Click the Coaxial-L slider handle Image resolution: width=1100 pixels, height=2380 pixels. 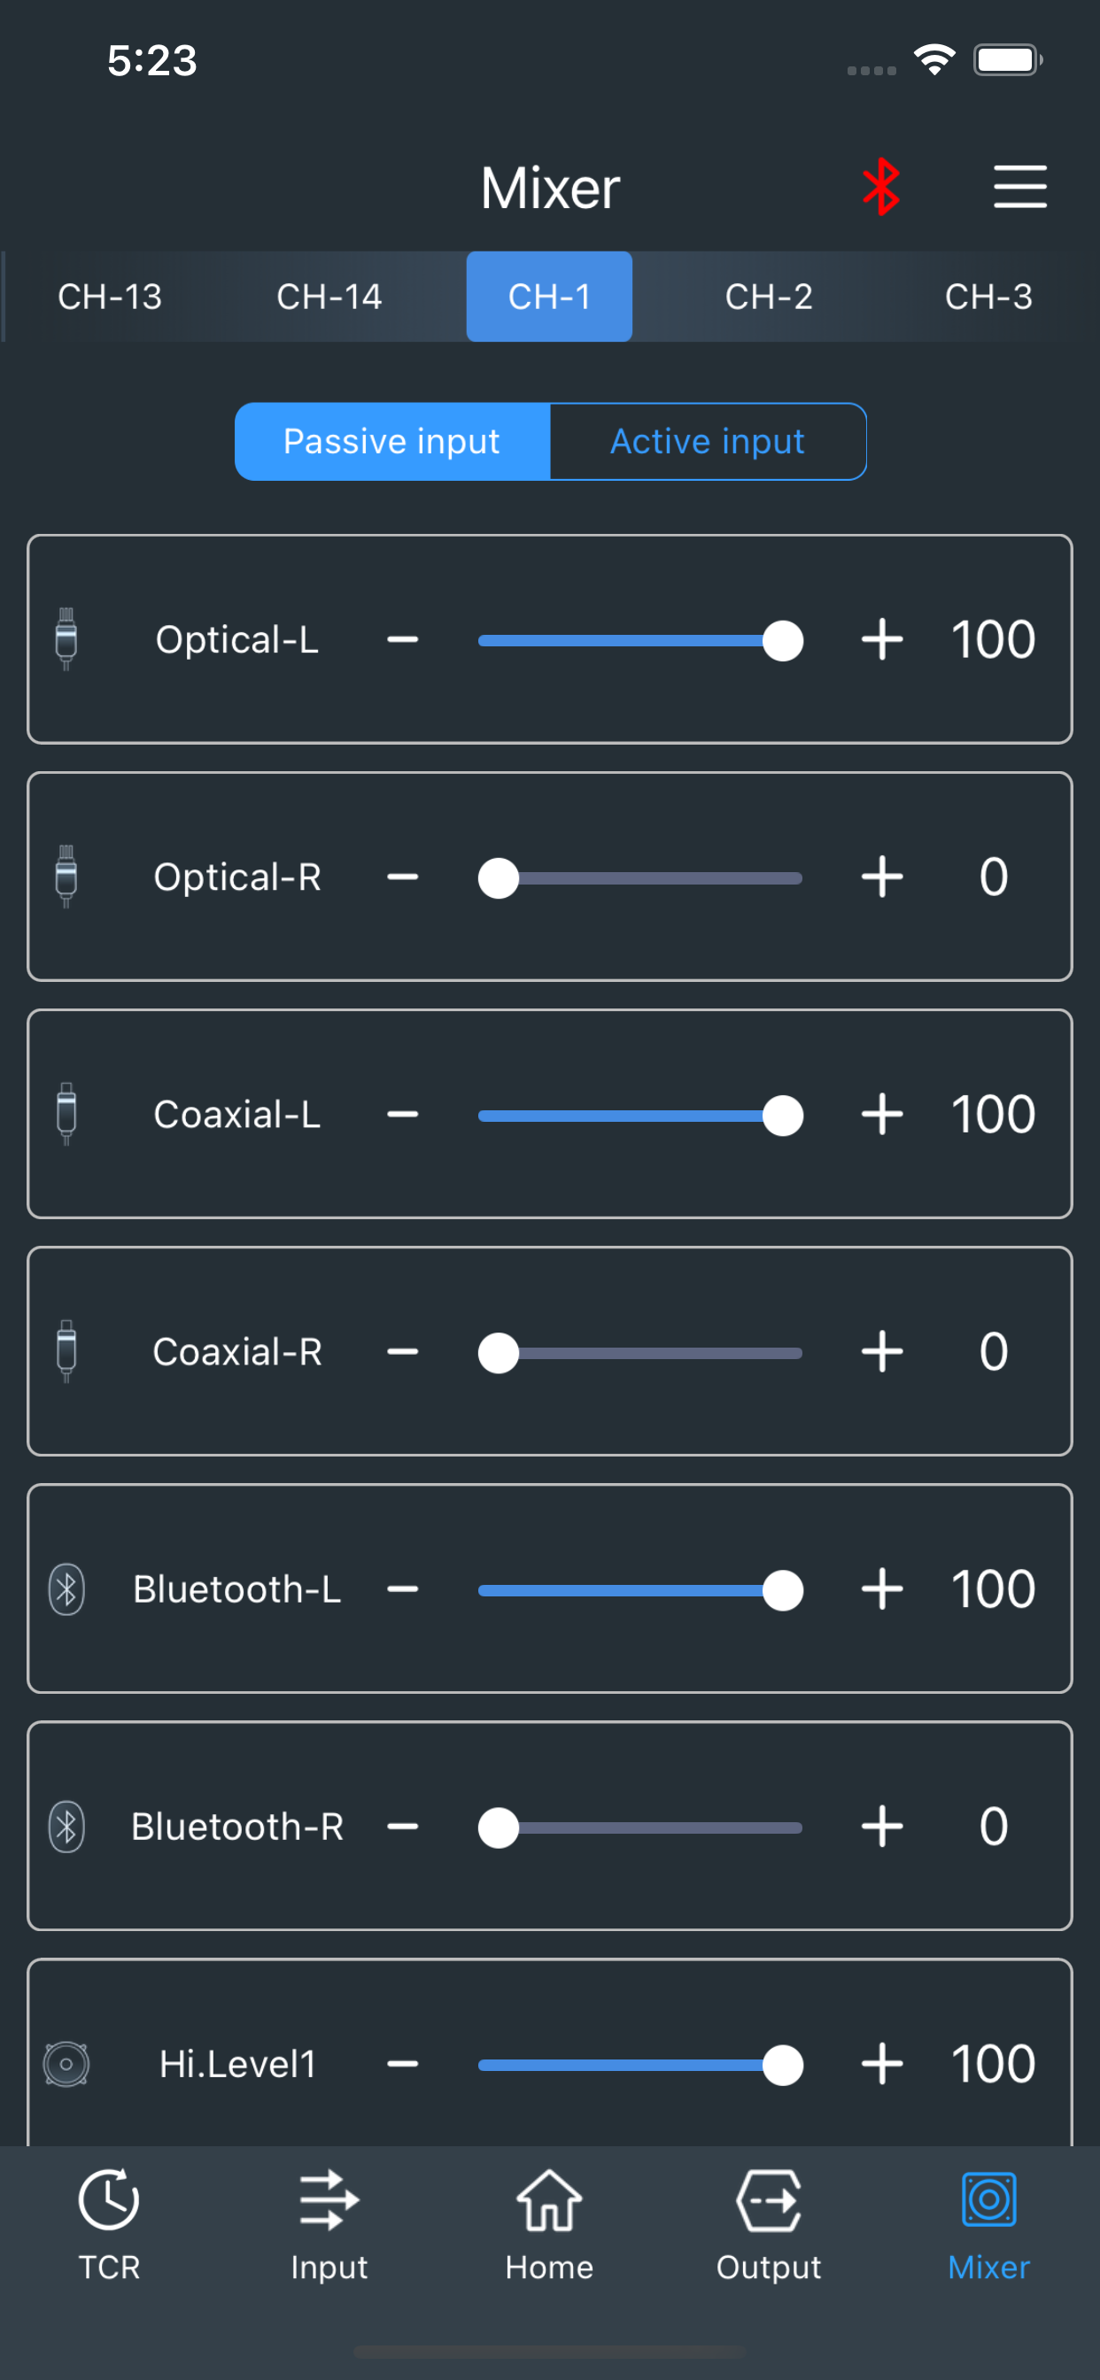[x=783, y=1115]
